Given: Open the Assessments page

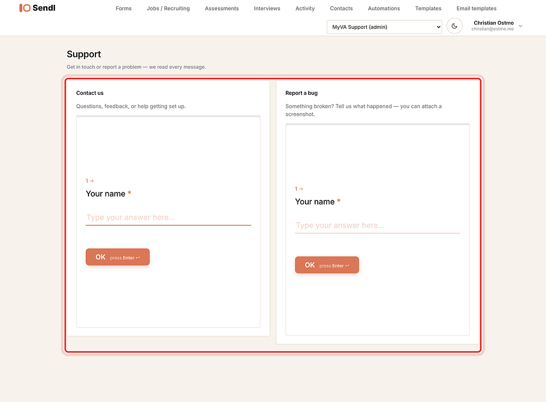Looking at the screenshot, I should 222,9.
